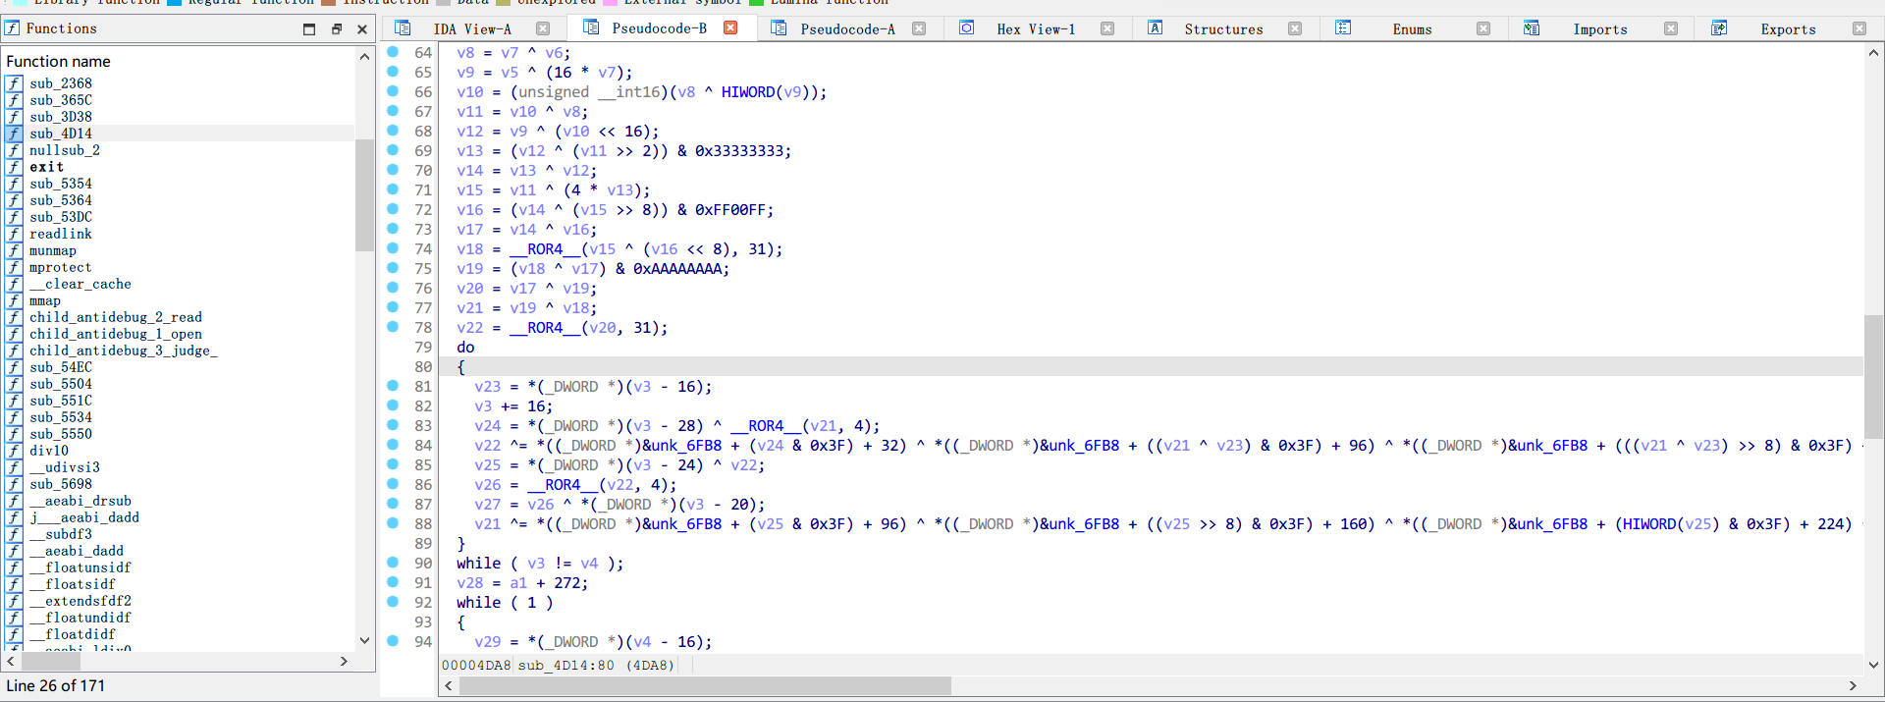Close the Enums tab
This screenshot has width=1885, height=702.
pos(1483,28)
